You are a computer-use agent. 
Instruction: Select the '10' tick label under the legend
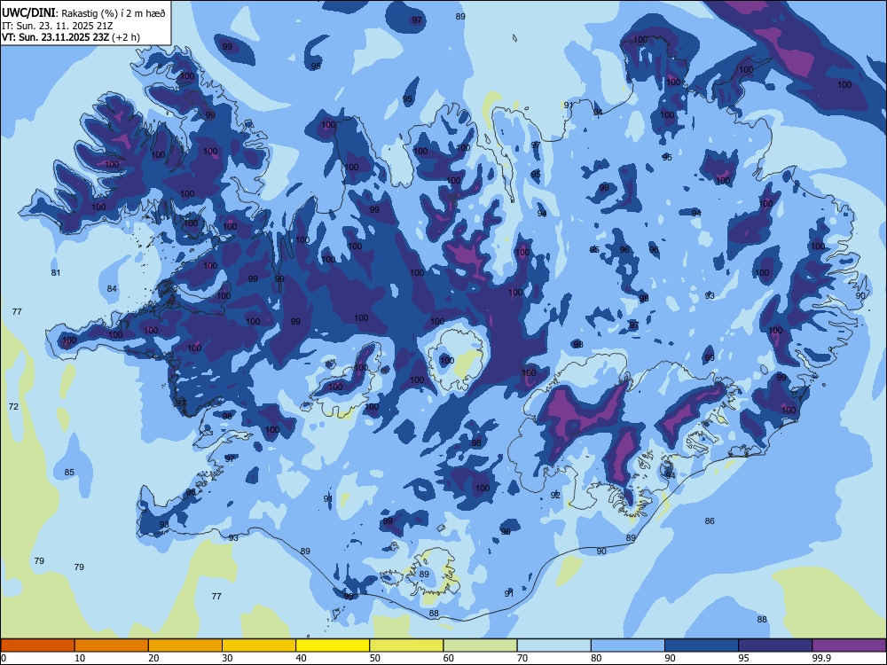click(80, 658)
